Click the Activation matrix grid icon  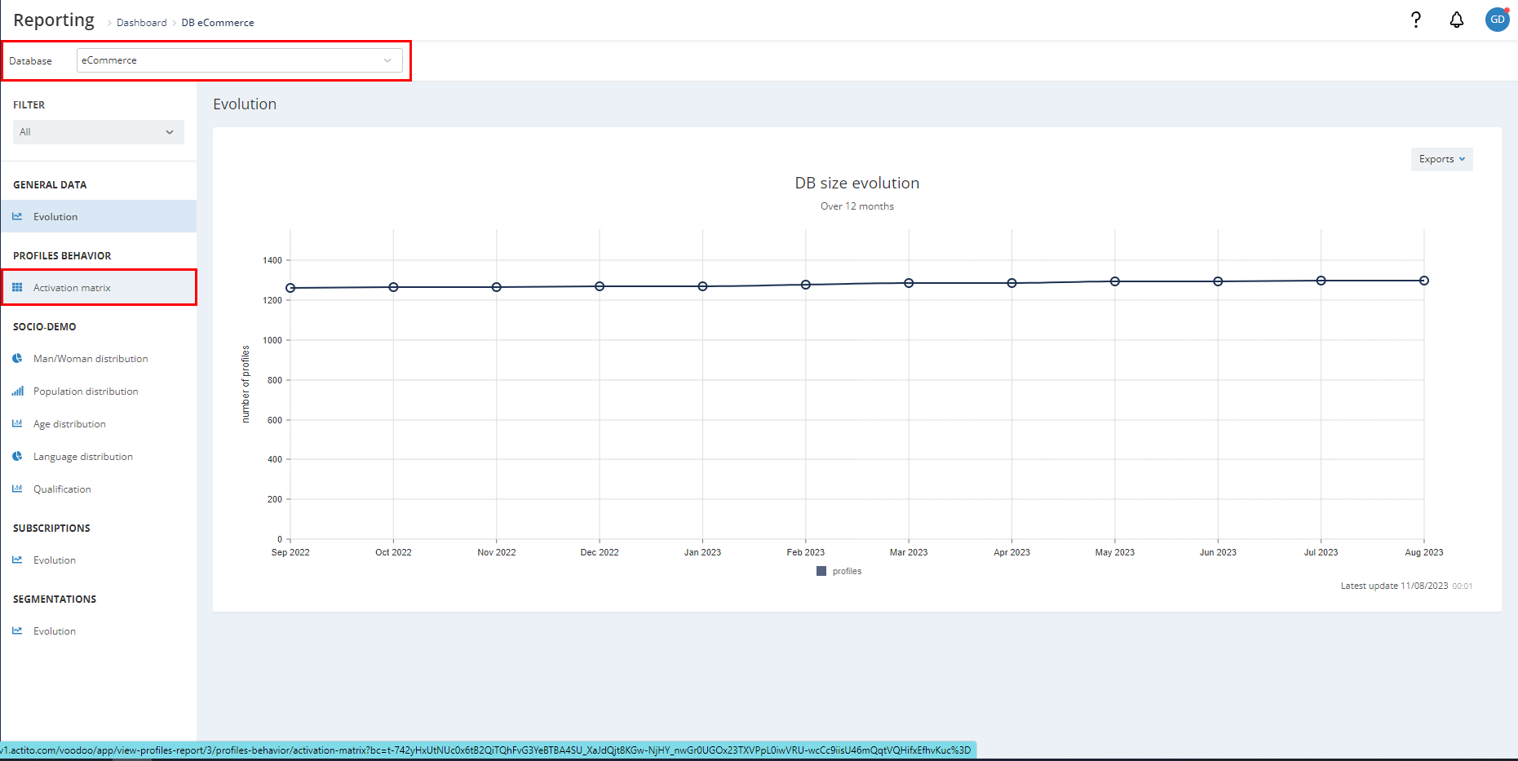(17, 287)
